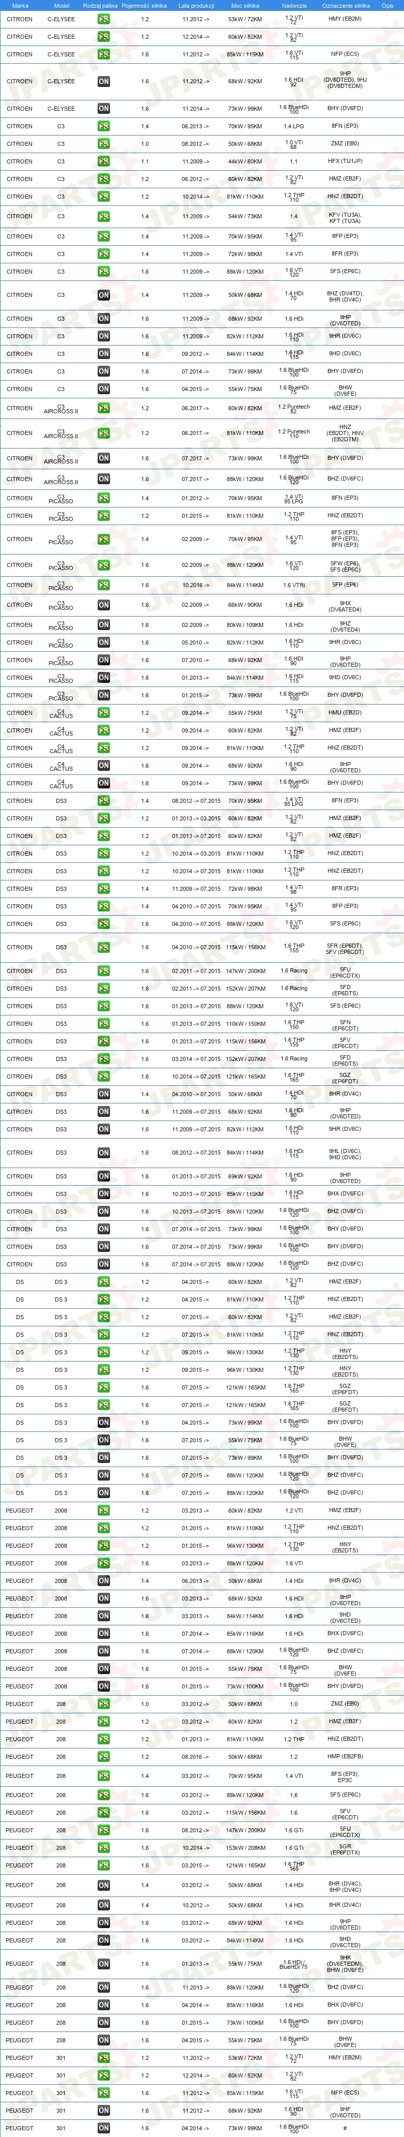This screenshot has width=404, height=2137.
Task: Click the '1.6 VTRi' body cell
Action: point(294,585)
